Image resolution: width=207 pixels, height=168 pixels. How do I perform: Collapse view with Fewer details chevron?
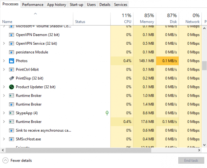point(5,161)
